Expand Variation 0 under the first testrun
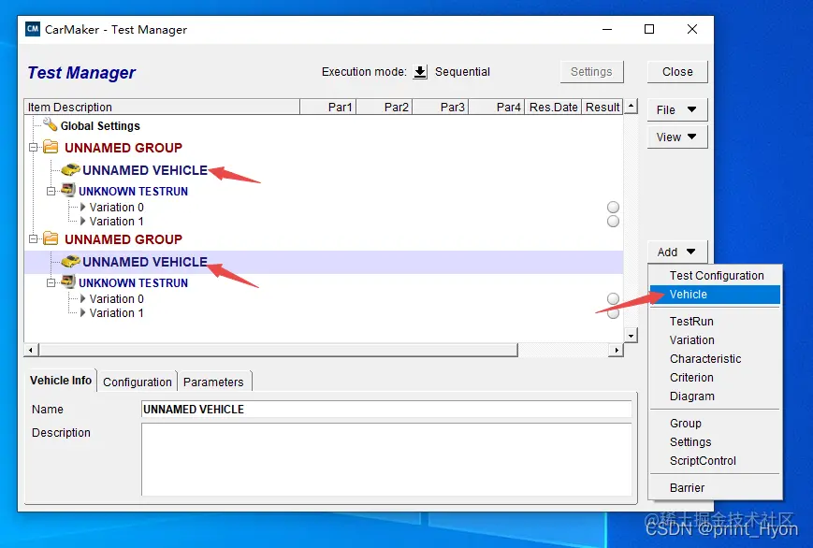 (83, 207)
